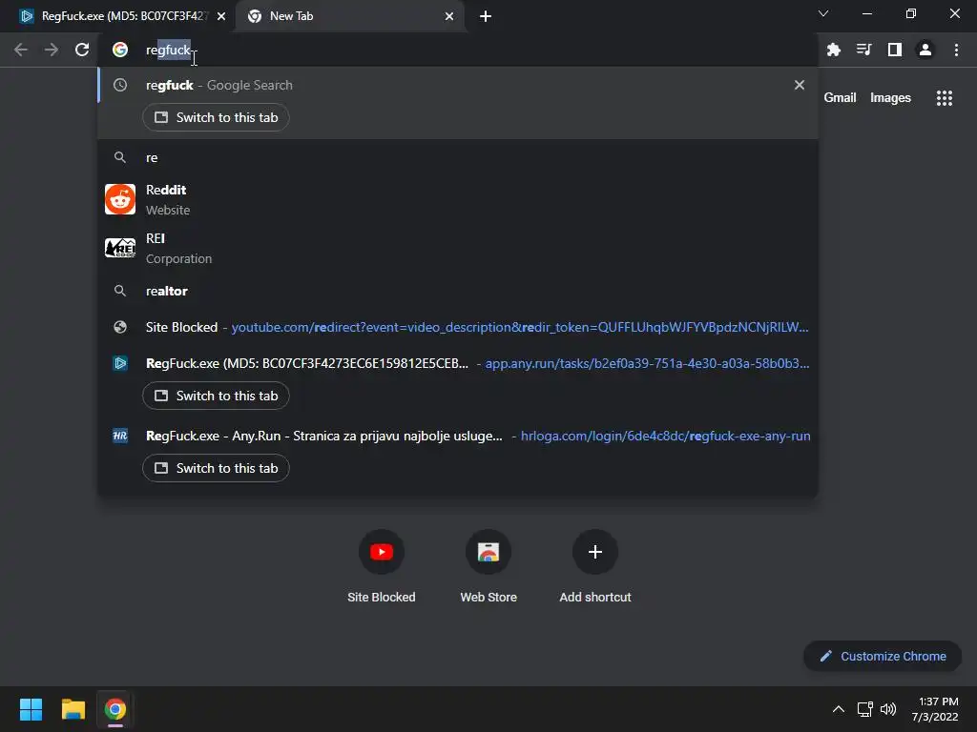
Task: Choose the 're' search suggestion
Action: coord(457,157)
